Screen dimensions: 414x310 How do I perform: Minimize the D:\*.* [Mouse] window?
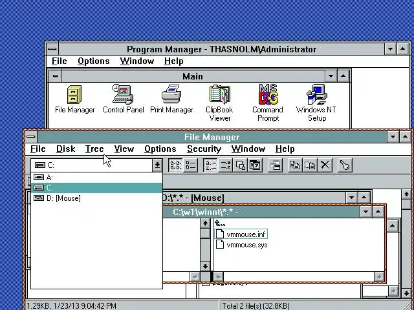click(351, 198)
